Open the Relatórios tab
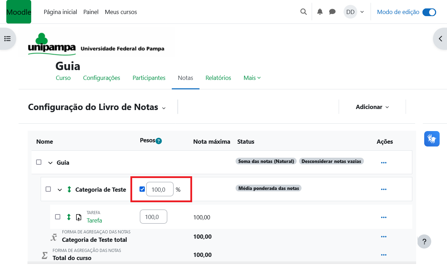This screenshot has width=447, height=266. (x=218, y=78)
